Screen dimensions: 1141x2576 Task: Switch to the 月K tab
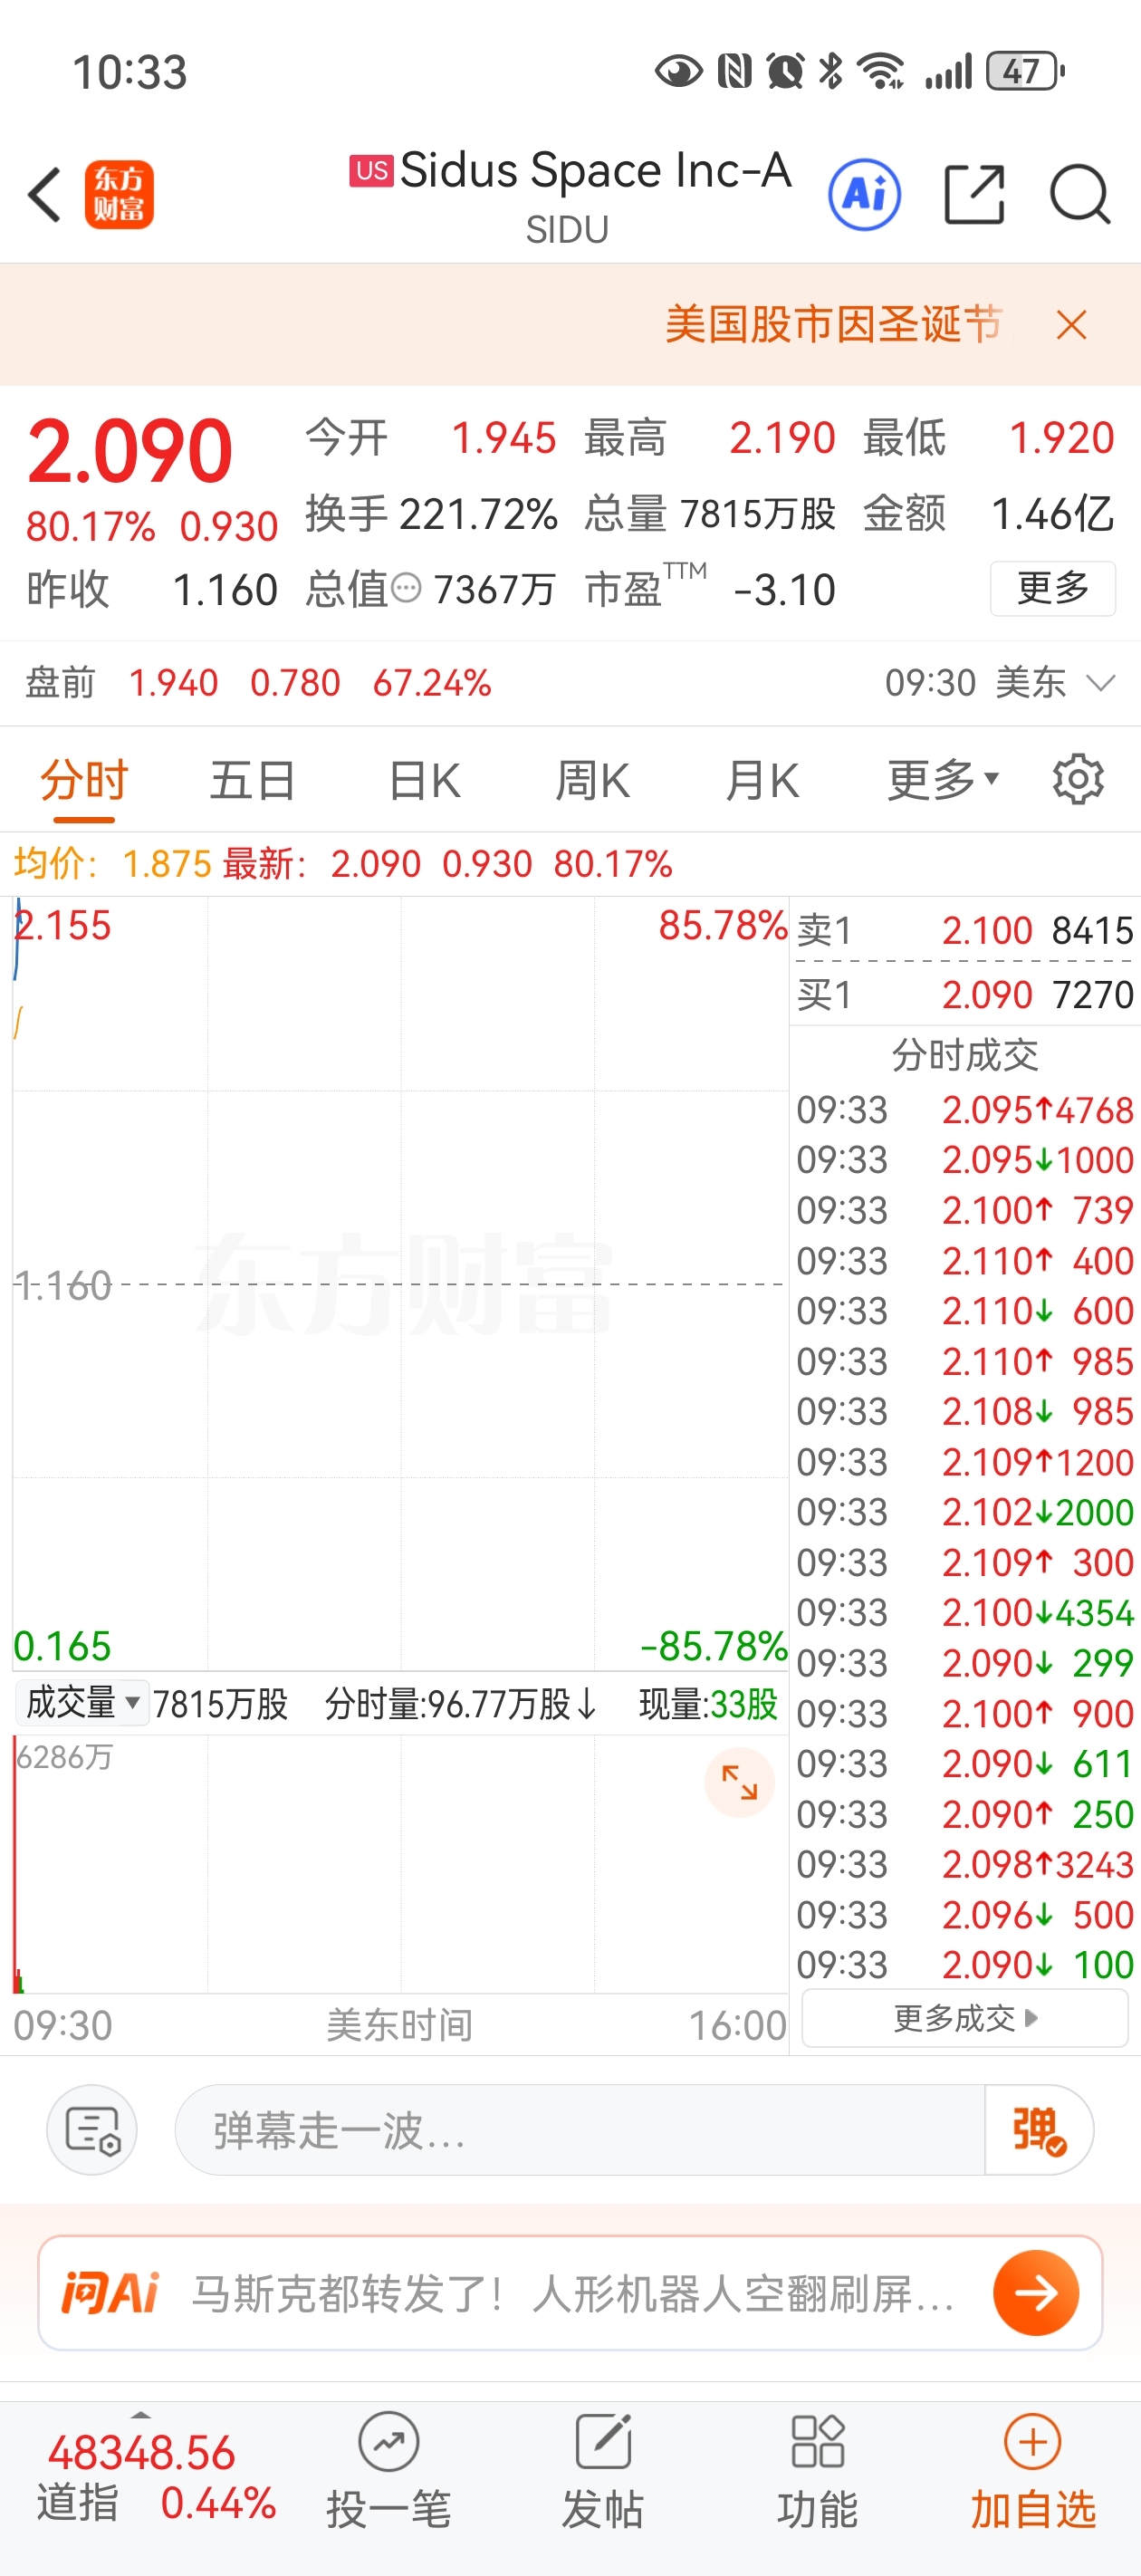coord(762,780)
